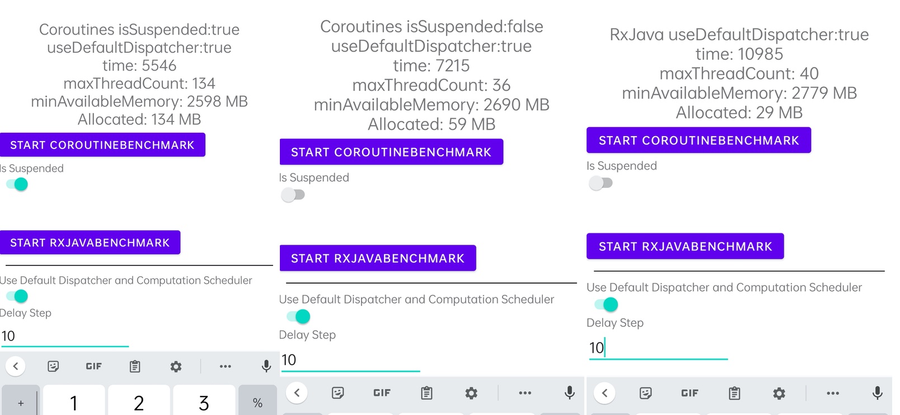Open the settings gear on the middle keyboard
900x415 pixels.
[x=471, y=393]
